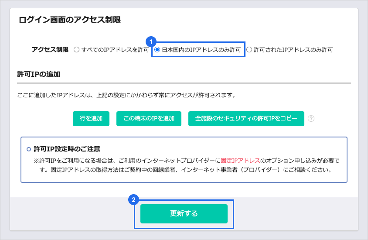
Task: Click 全施設のセキュリティの許可IPをコピー button
Action: click(246, 119)
